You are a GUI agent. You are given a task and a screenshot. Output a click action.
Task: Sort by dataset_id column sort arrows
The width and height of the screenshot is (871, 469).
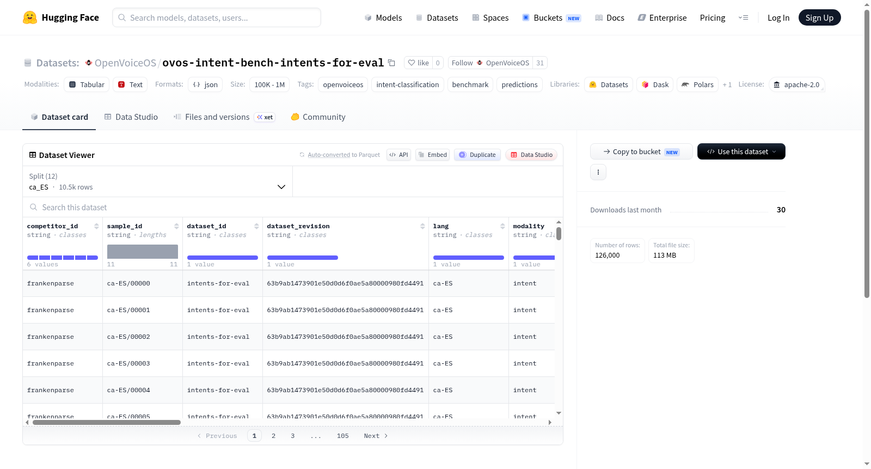[256, 226]
